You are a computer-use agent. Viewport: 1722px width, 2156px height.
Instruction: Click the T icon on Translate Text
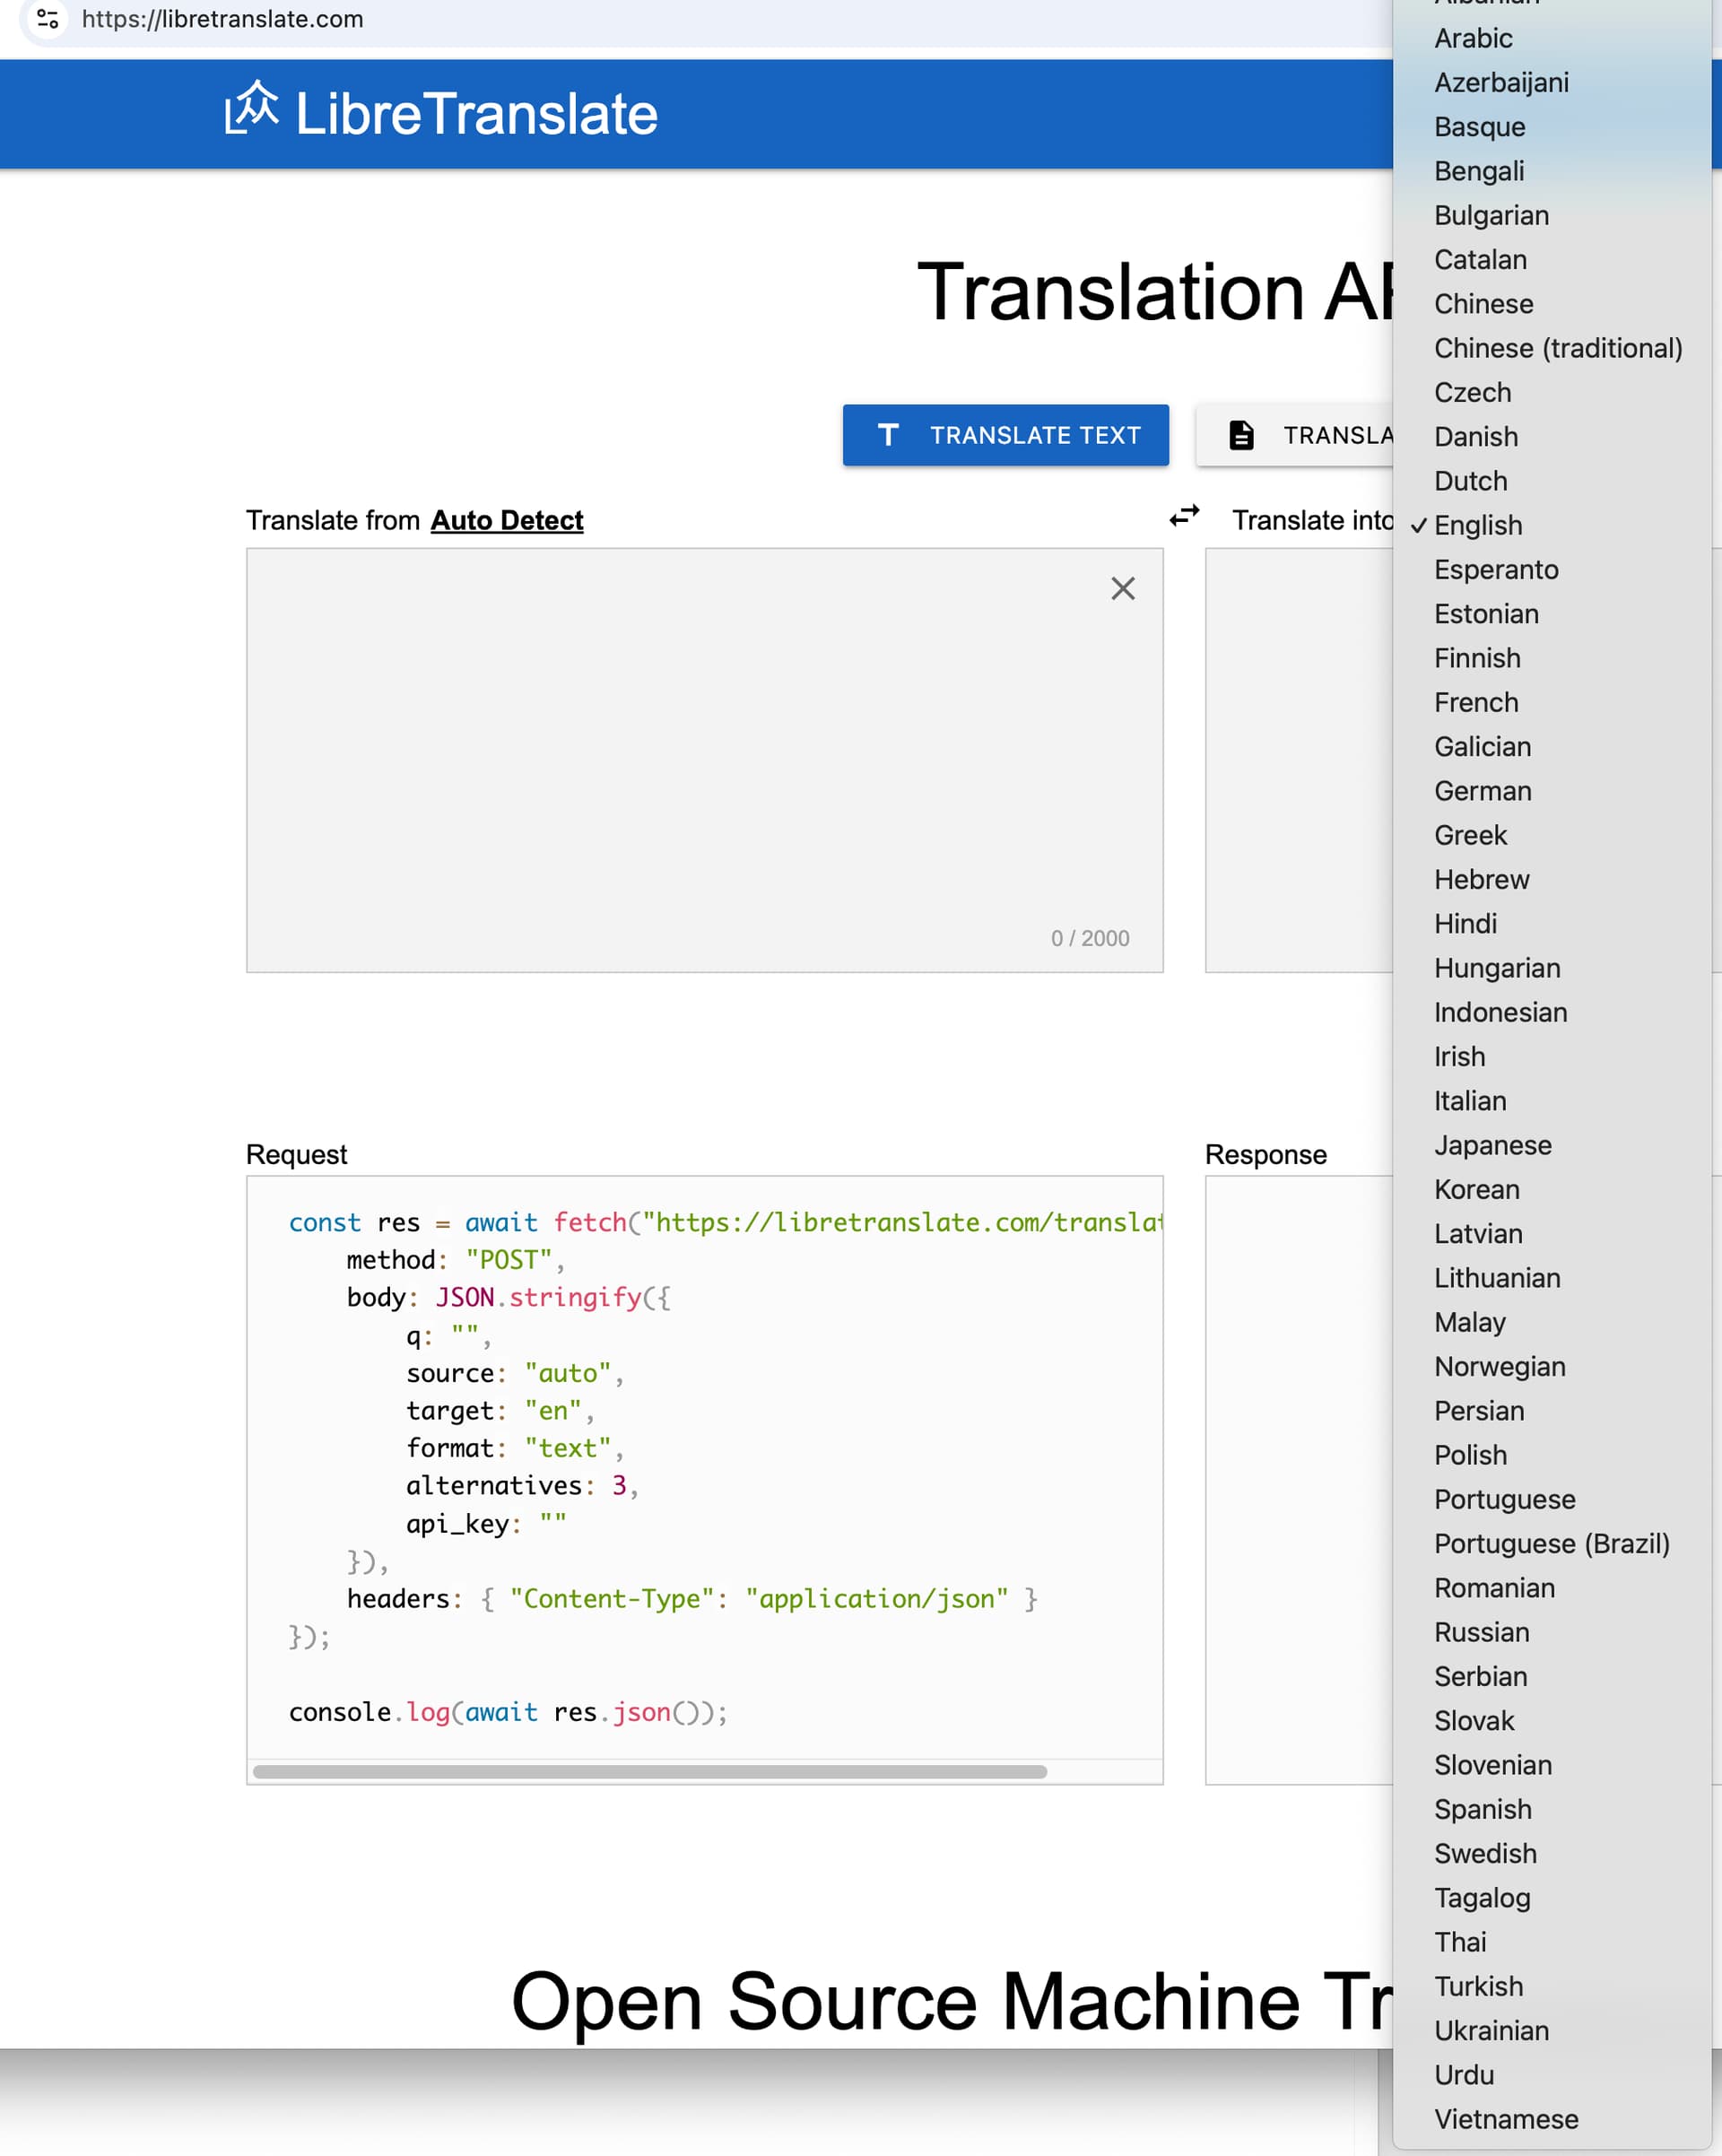tap(888, 435)
